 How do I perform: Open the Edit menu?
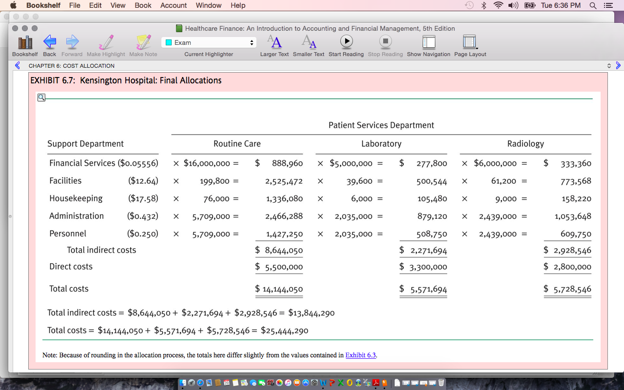pos(96,5)
